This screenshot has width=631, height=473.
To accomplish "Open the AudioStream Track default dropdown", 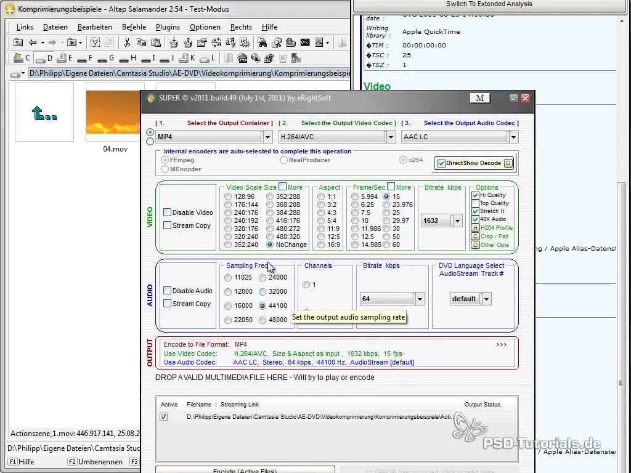I will tap(487, 299).
